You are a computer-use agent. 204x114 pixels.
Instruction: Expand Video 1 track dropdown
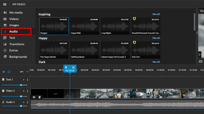pos(24,91)
